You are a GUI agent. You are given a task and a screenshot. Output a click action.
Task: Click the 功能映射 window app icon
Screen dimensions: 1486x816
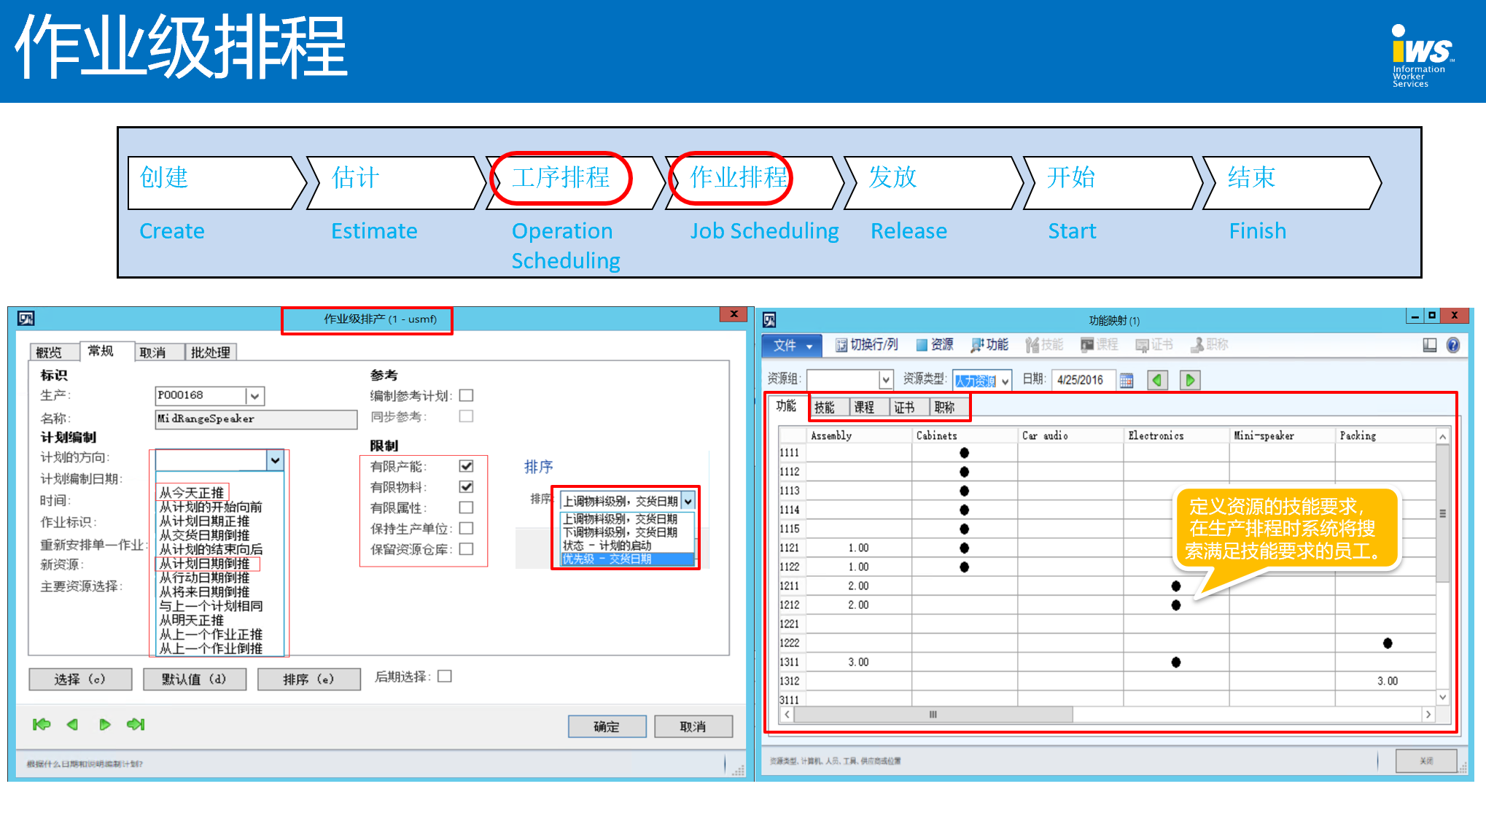click(x=769, y=319)
